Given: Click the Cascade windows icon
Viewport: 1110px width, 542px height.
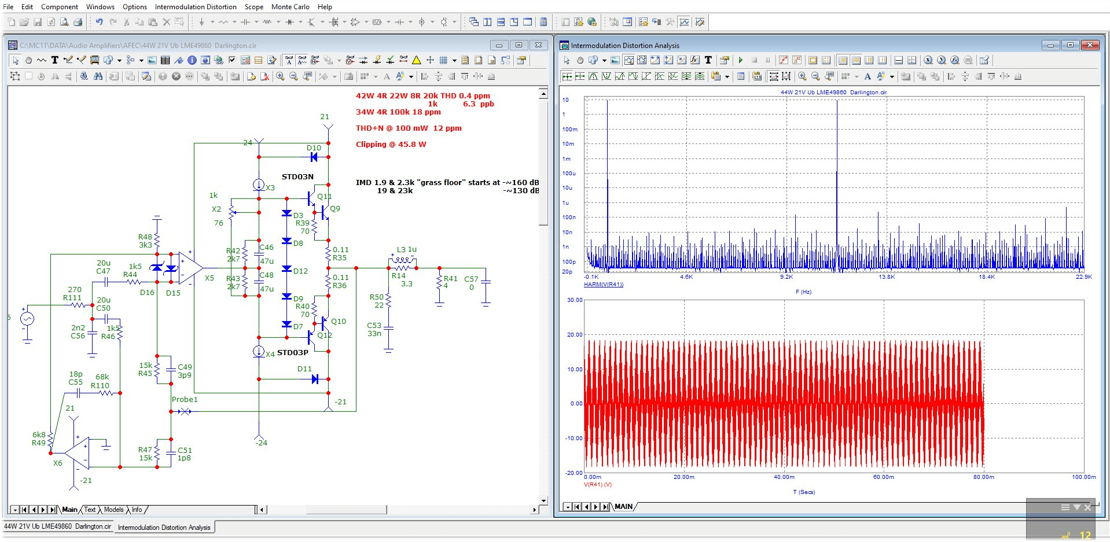Looking at the screenshot, I should (474, 22).
